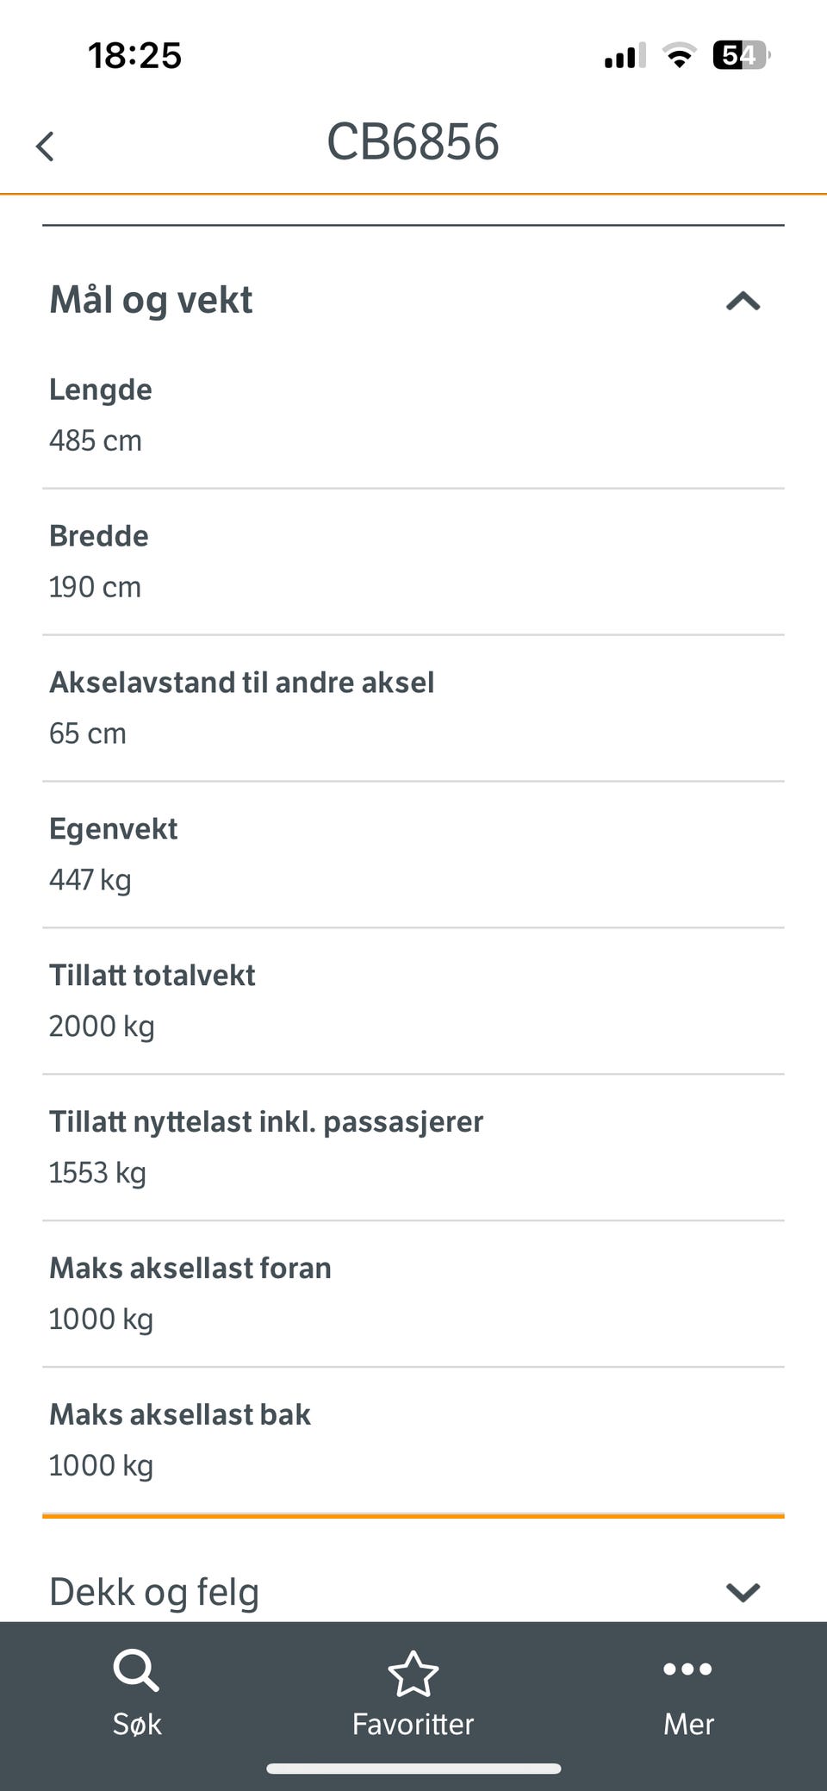Collapse the Mål og vekt chevron

coord(743,301)
